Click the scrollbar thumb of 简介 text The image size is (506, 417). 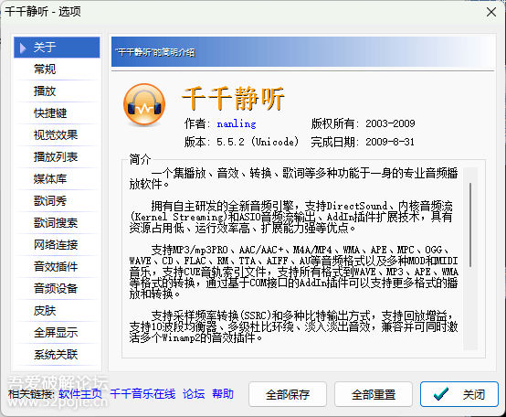pos(470,225)
